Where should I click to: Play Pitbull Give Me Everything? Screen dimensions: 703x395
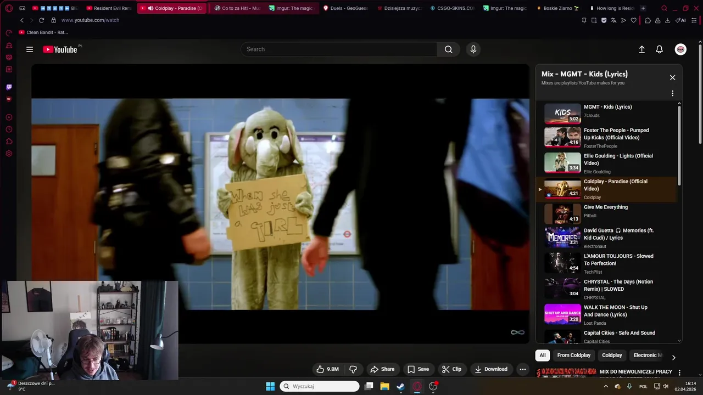(608, 213)
